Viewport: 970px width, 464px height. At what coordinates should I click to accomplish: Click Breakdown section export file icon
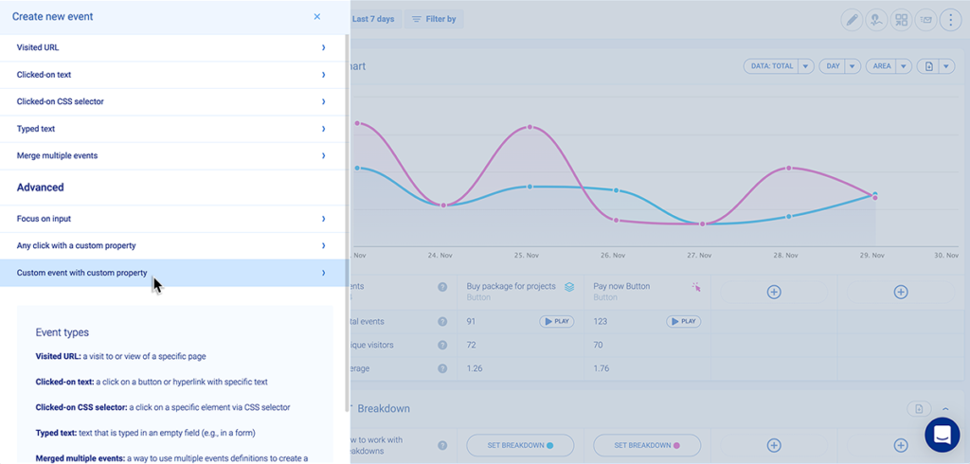919,409
